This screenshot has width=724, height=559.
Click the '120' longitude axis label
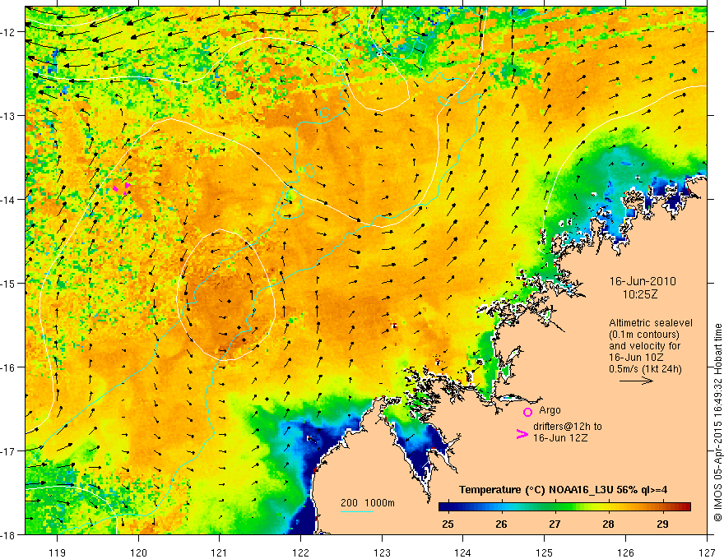(x=138, y=552)
